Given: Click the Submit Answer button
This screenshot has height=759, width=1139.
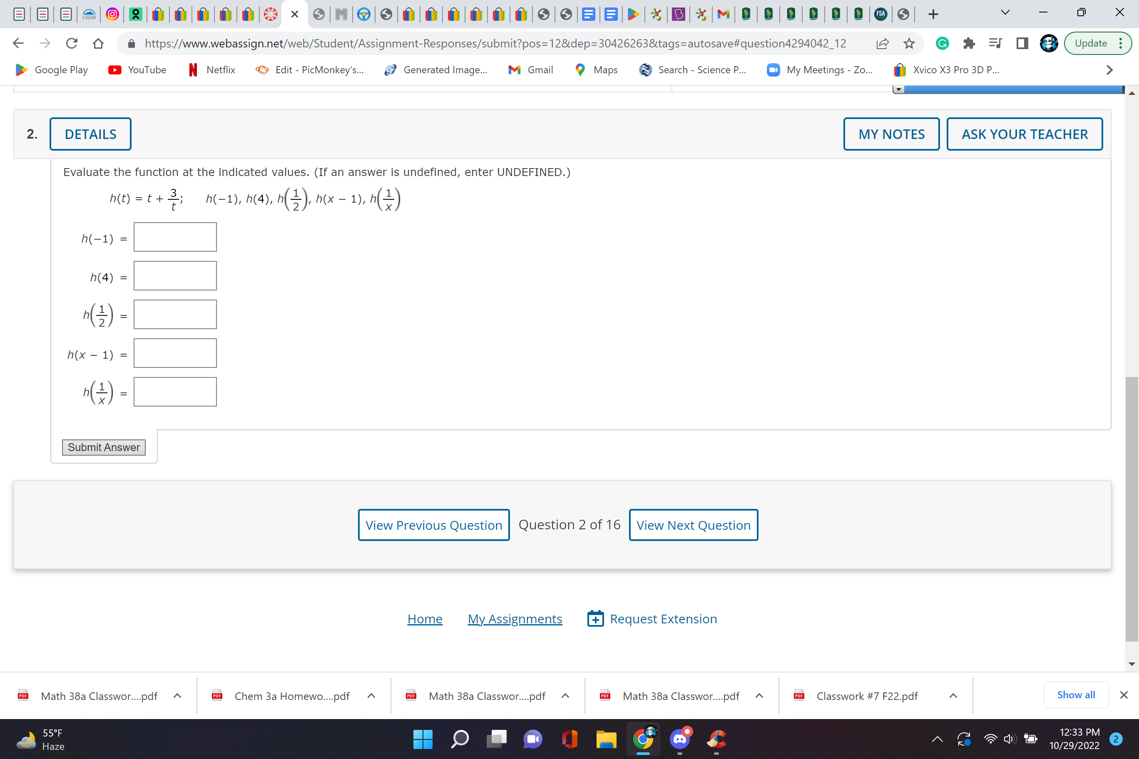Looking at the screenshot, I should tap(104, 447).
